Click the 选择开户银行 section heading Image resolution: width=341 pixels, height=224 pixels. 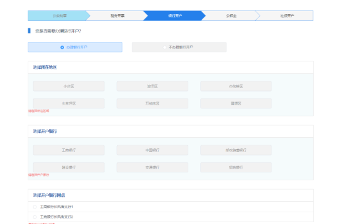pos(45,131)
